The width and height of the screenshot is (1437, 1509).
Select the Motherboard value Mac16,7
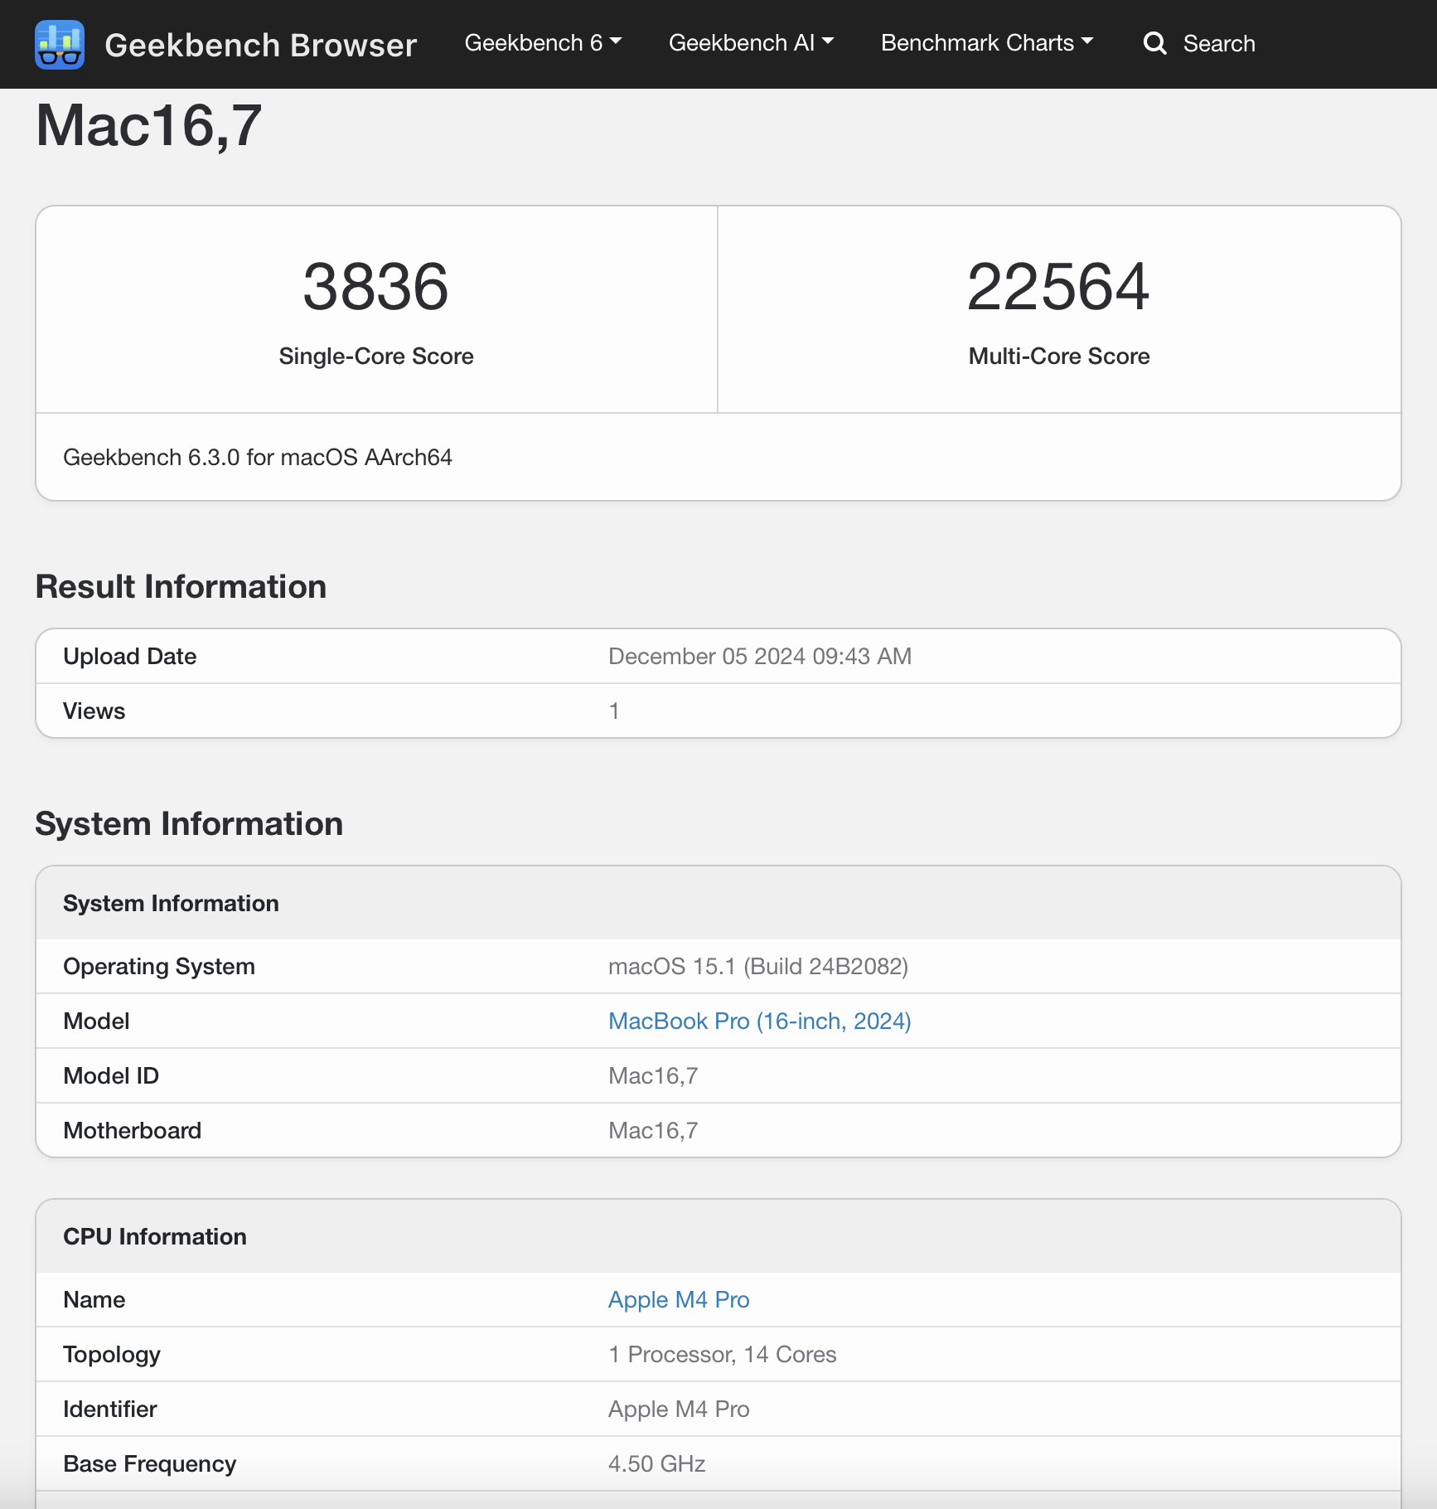pos(653,1131)
